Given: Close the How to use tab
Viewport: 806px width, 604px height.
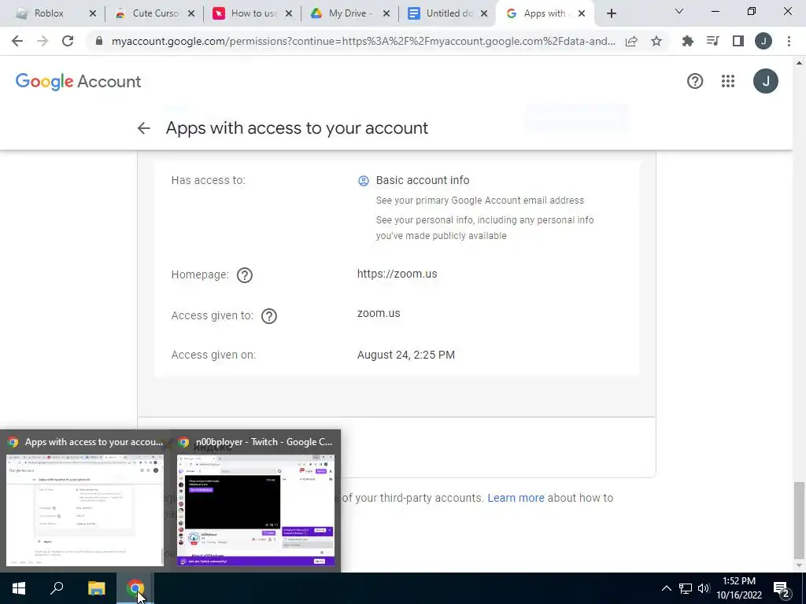Looking at the screenshot, I should (x=289, y=14).
